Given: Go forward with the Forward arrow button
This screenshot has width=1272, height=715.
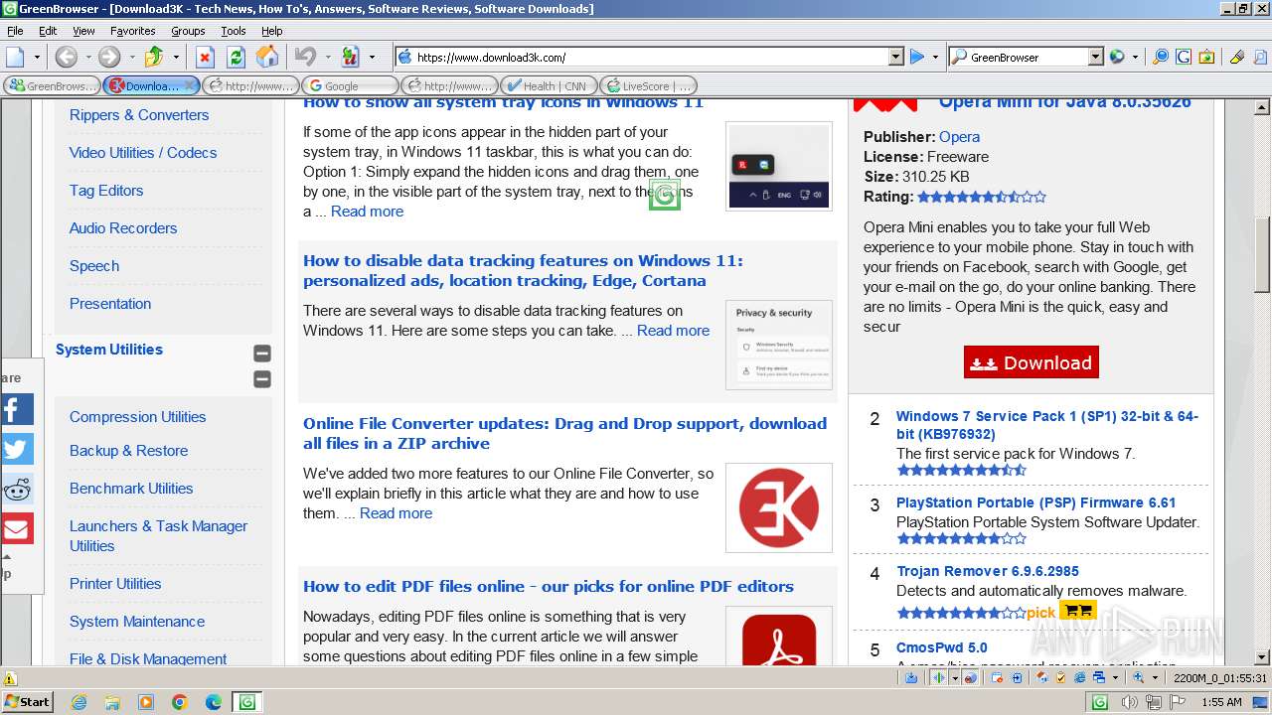Looking at the screenshot, I should click(x=109, y=57).
